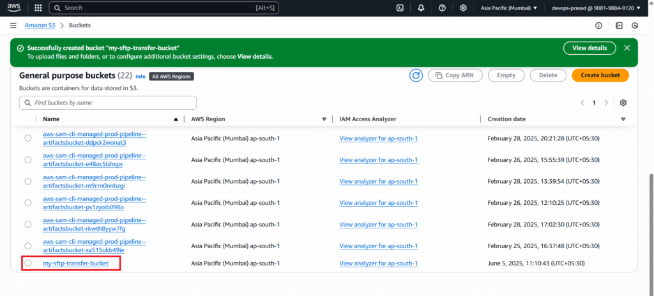Click the hexagon icon at far right
Screen dimensions: 654x296
635,26
